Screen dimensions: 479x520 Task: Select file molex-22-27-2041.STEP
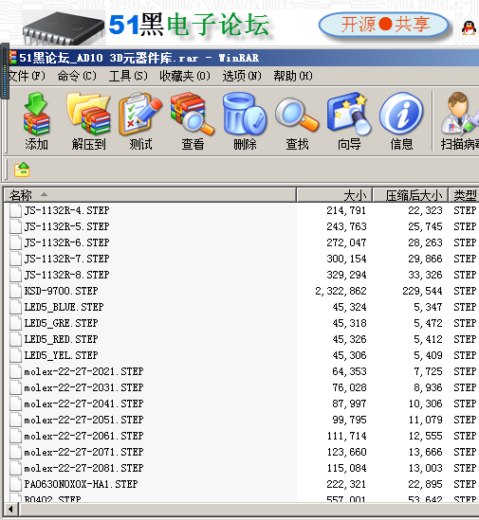83,403
